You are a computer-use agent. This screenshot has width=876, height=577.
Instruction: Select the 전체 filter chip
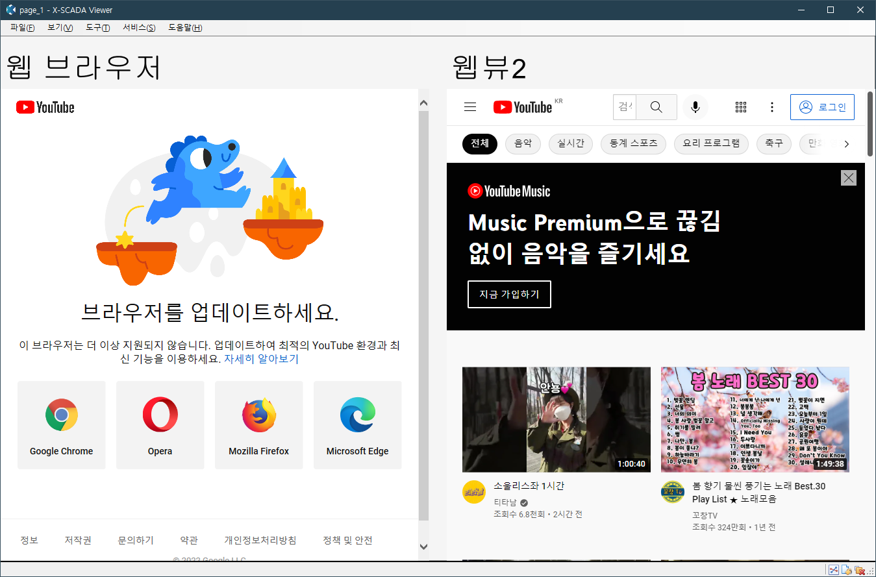pyautogui.click(x=480, y=143)
